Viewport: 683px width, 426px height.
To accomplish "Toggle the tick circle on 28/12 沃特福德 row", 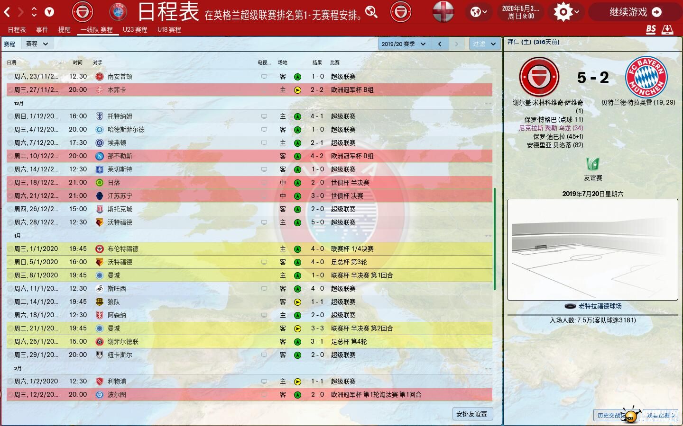I will click(x=10, y=222).
